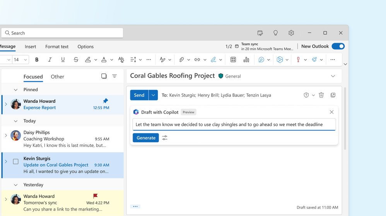Viewport: 386px width, 216px height.
Task: Send the email
Action: (x=139, y=95)
